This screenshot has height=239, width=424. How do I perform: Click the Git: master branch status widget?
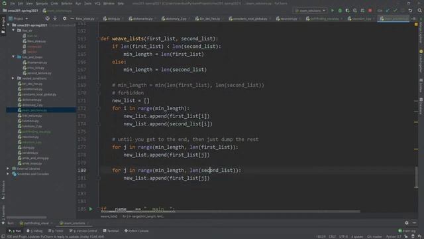(x=374, y=236)
